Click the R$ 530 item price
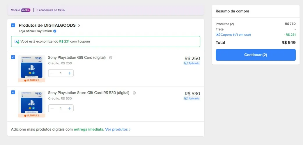This screenshot has height=145, width=303. pos(192,94)
